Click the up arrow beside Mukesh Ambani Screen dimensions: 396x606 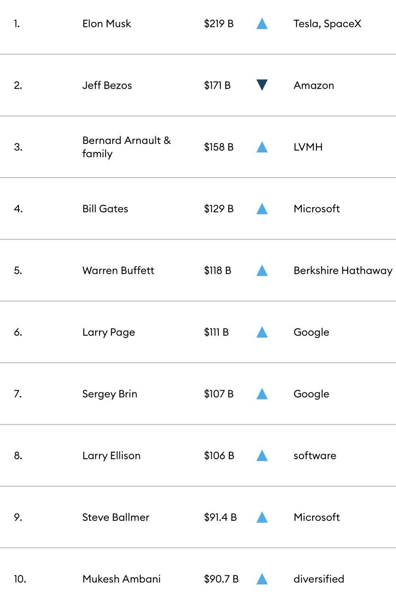pyautogui.click(x=262, y=579)
